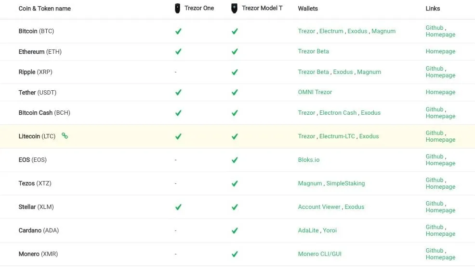Click the Trezor One device icon
The image size is (475, 267).
tap(177, 9)
